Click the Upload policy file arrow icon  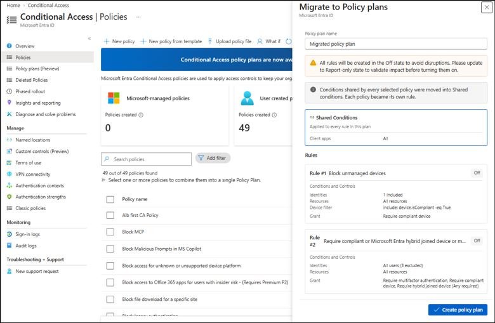point(210,41)
